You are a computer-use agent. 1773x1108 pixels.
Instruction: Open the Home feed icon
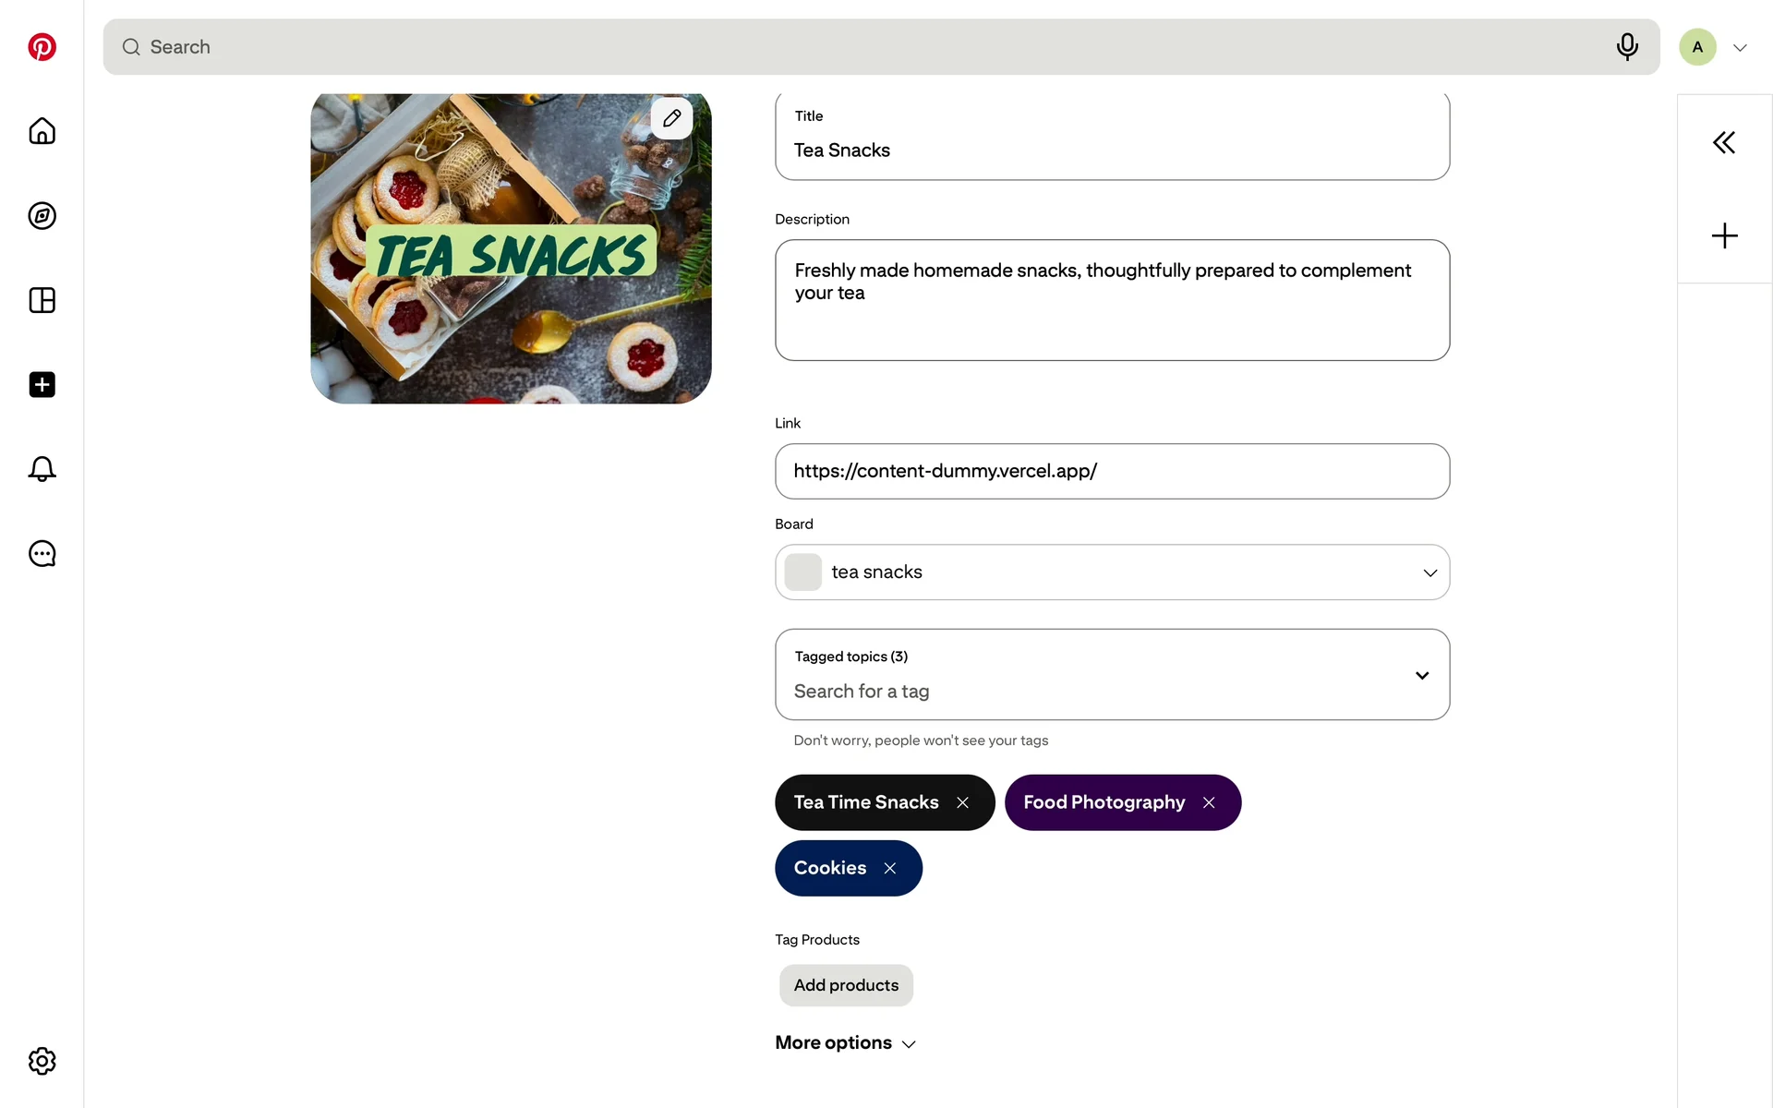42,131
